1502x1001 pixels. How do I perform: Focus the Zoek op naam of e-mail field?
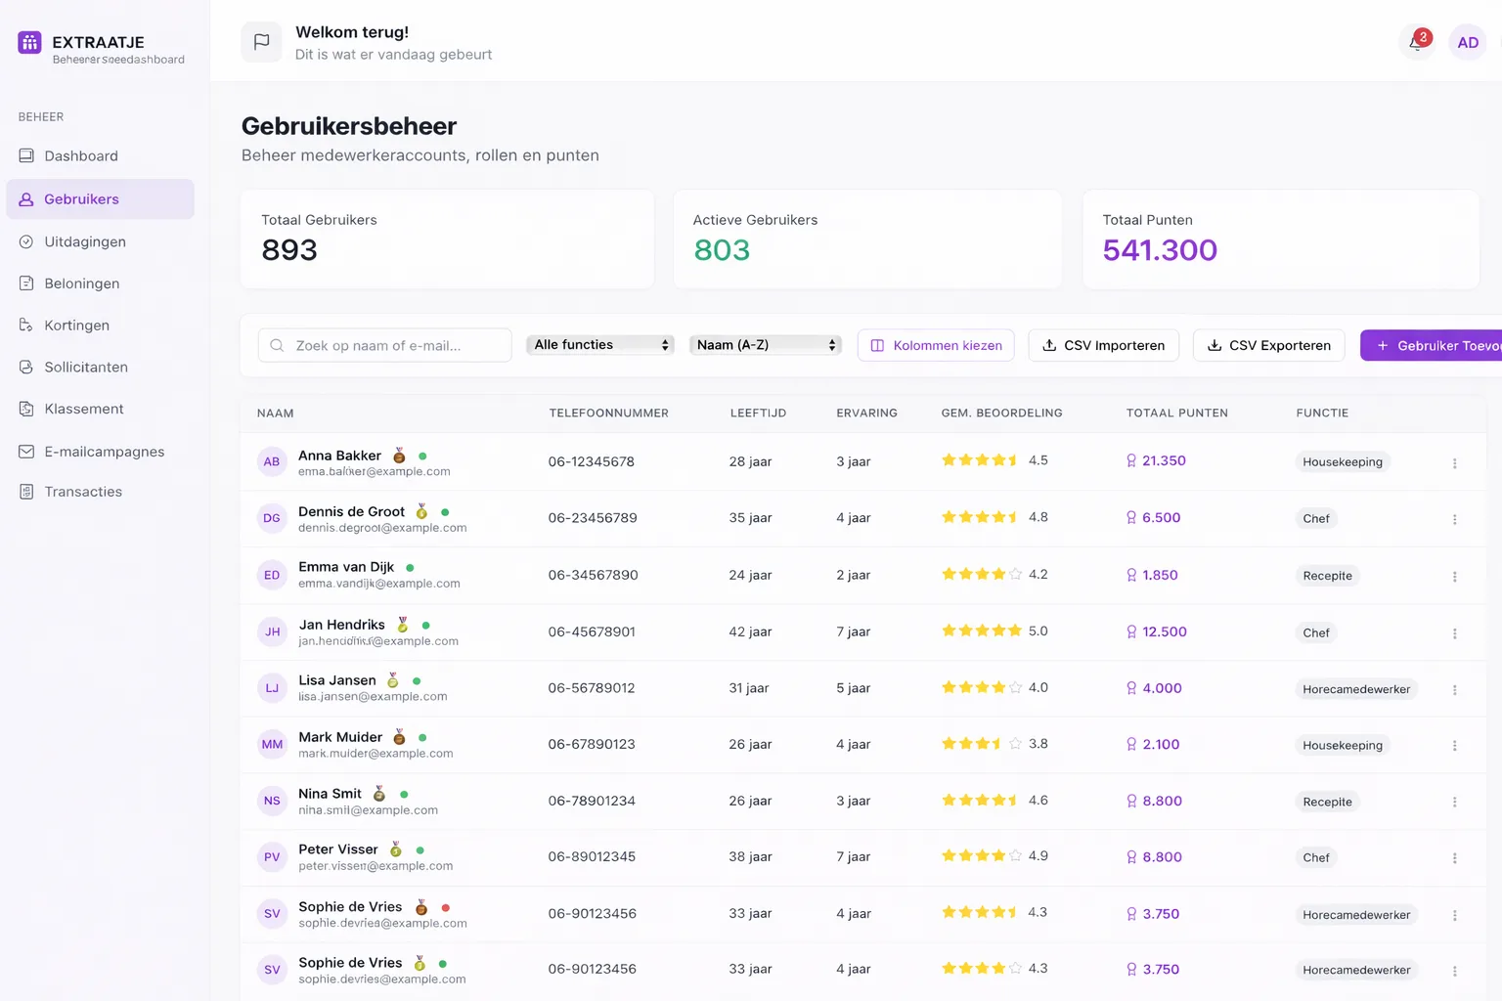(x=384, y=345)
